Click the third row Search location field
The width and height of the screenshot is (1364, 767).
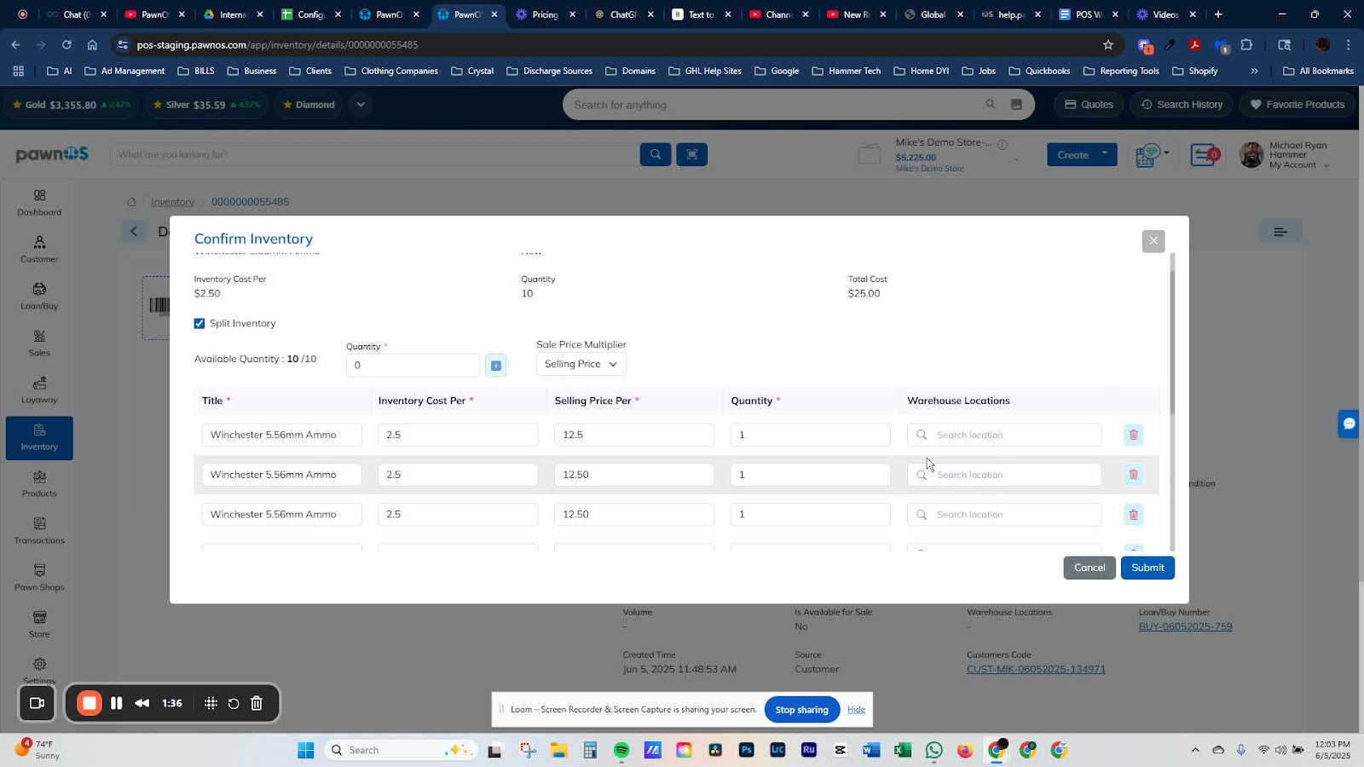[1004, 515]
